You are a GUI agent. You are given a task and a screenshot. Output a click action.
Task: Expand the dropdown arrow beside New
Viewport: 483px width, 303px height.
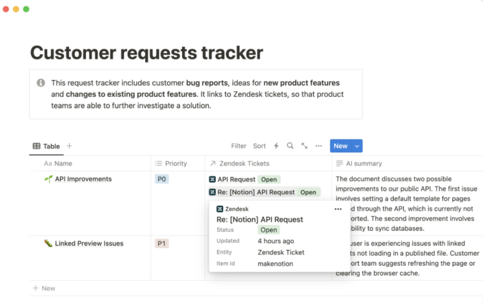357,146
